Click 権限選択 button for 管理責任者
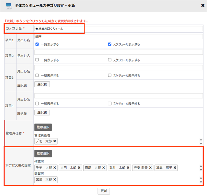The height and width of the screenshot is (196, 207). click(43, 127)
